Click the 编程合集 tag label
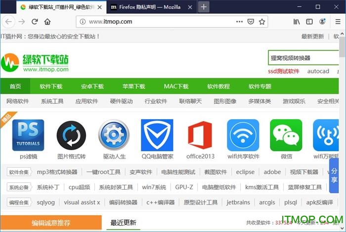The image size is (346, 232). (19, 202)
